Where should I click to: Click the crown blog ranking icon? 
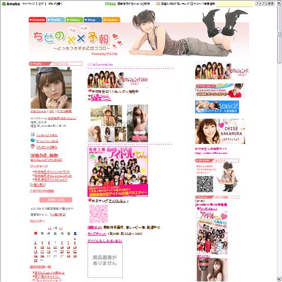pos(158,4)
